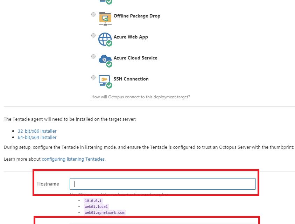Click the Hostname text field
Image resolution: width=295 pixels, height=224 pixels.
click(163, 184)
